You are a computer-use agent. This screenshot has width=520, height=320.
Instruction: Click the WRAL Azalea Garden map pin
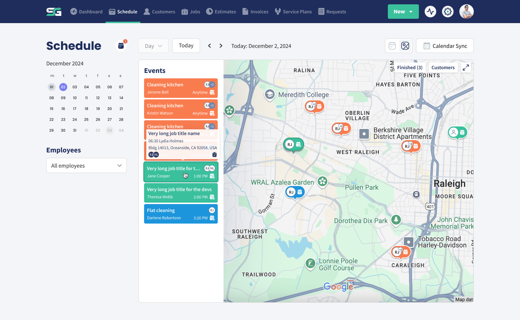coord(322,182)
